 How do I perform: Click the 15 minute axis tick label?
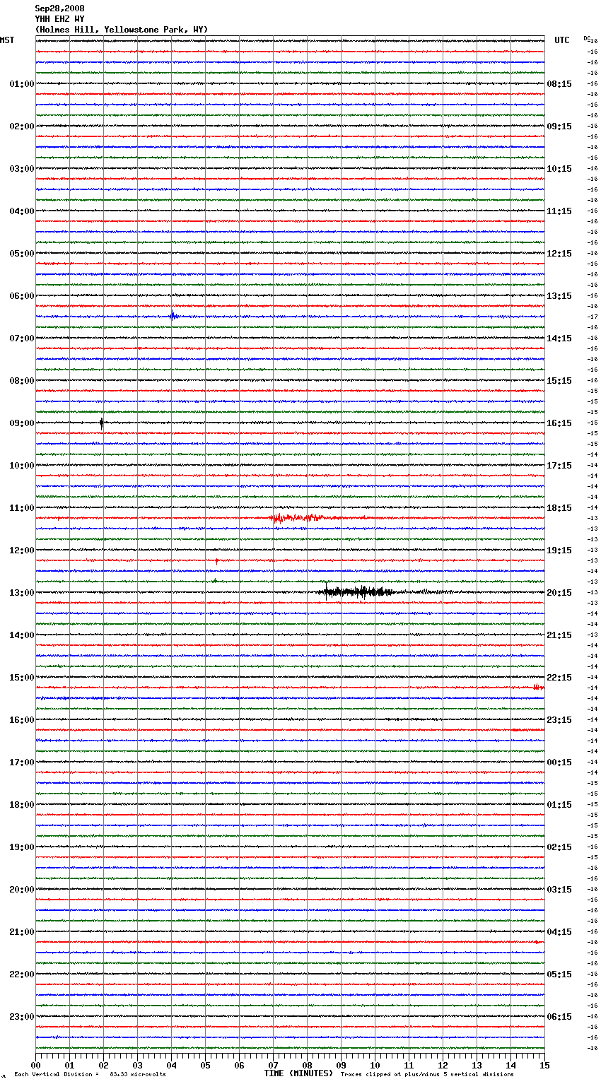click(x=544, y=1066)
